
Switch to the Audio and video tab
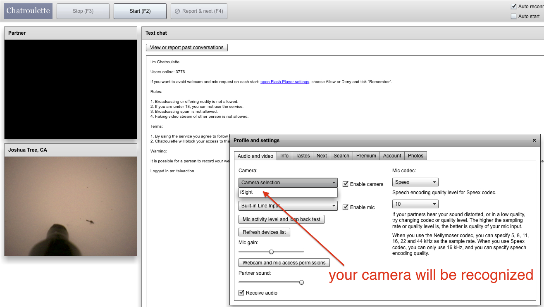point(255,156)
